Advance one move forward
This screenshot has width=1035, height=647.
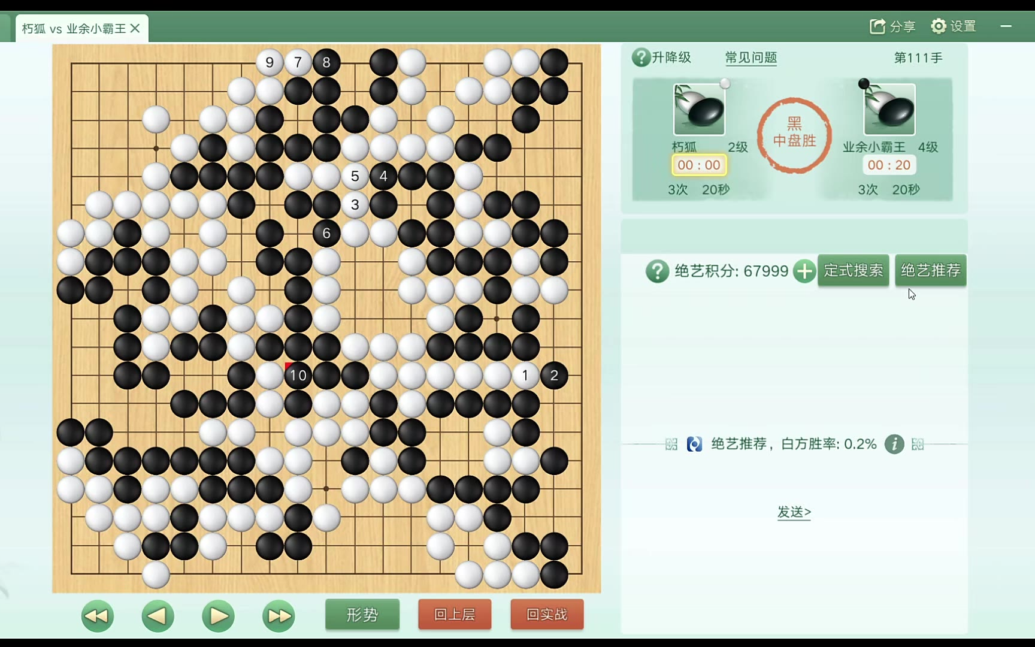click(219, 616)
